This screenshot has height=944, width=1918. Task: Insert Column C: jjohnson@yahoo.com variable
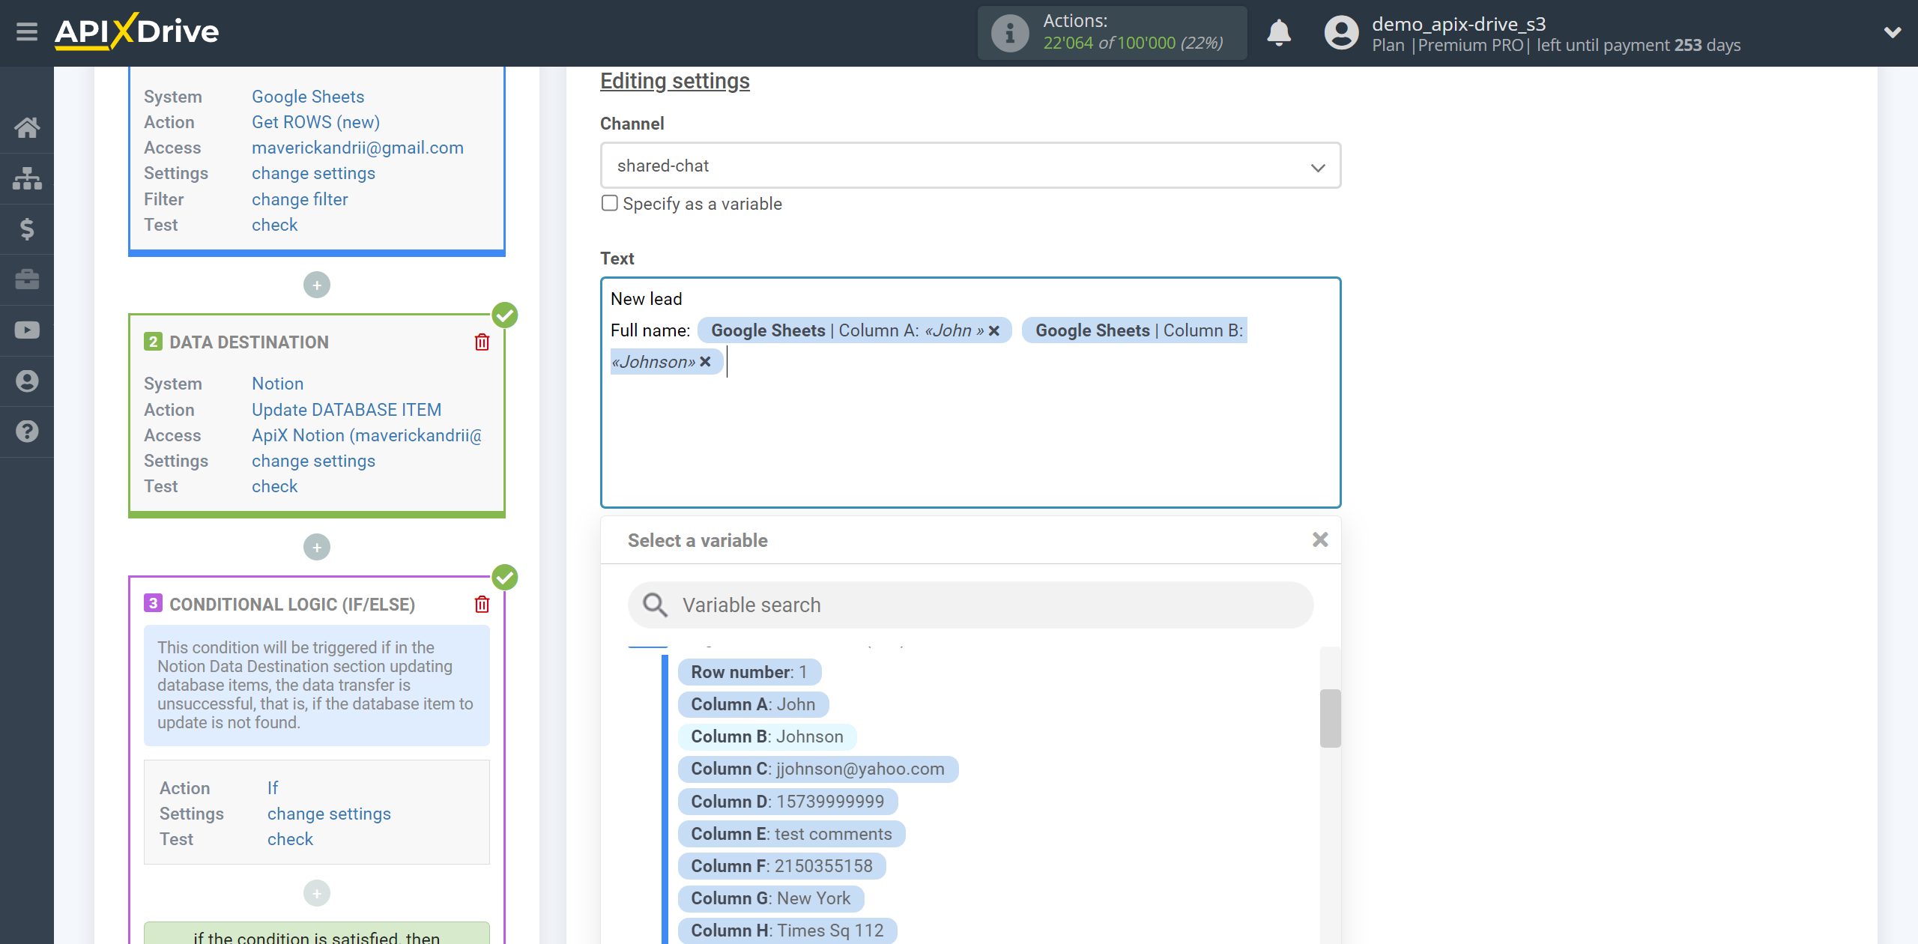tap(817, 769)
